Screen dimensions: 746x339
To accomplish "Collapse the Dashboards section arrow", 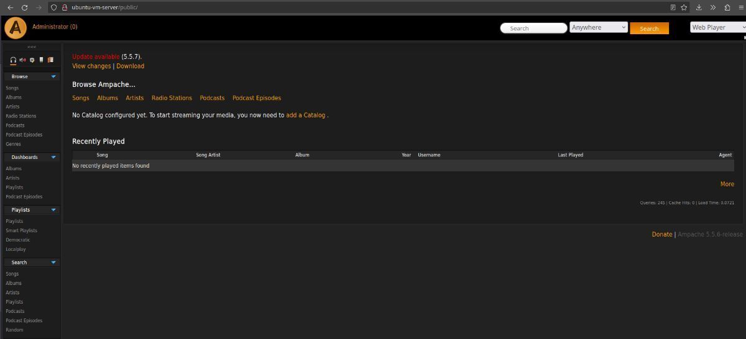I will pyautogui.click(x=53, y=157).
